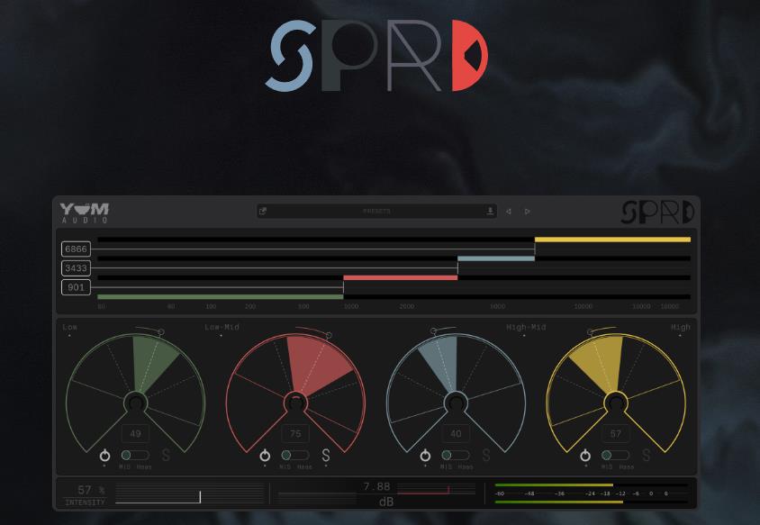Open the PRESETS name field
This screenshot has height=525, width=760.
[376, 211]
